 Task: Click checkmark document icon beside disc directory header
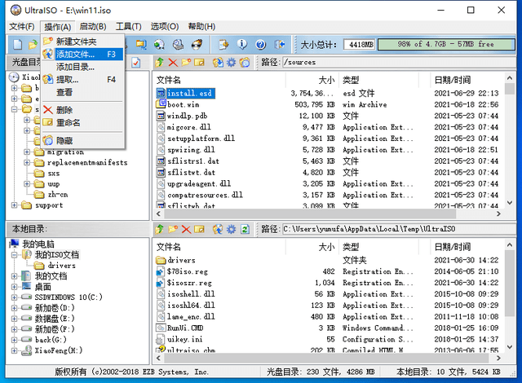136,63
